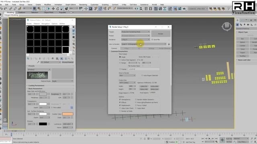Switch to the Common tab in Render Setup
This screenshot has height=144, width=257.
[114, 48]
